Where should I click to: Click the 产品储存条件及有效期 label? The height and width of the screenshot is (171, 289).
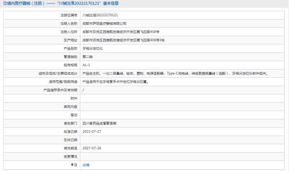(60, 90)
